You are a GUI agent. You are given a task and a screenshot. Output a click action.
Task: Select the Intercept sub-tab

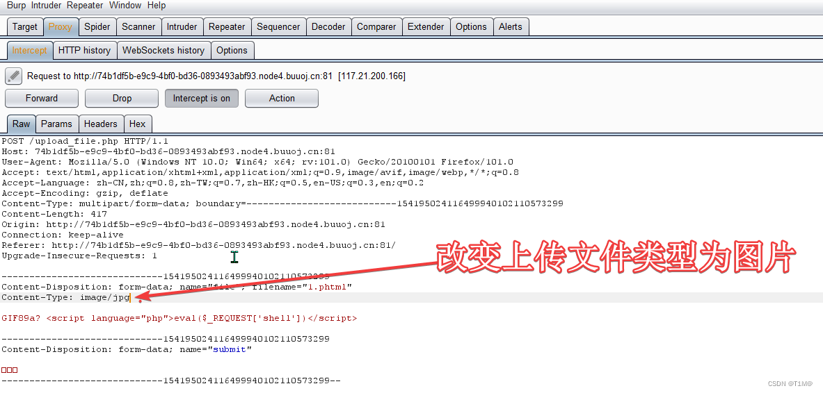(30, 50)
